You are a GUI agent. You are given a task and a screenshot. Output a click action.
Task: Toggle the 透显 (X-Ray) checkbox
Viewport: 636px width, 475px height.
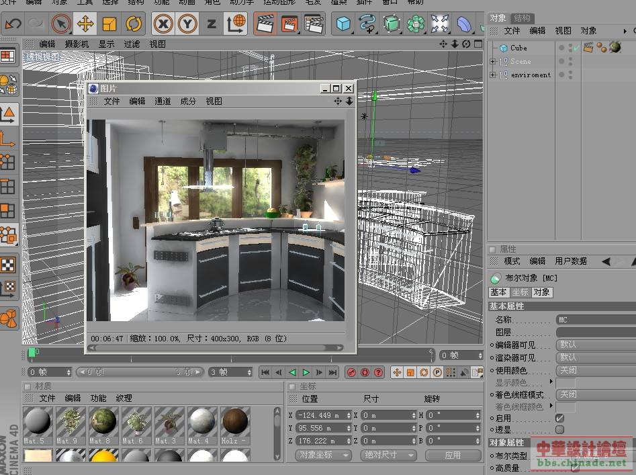click(x=559, y=429)
